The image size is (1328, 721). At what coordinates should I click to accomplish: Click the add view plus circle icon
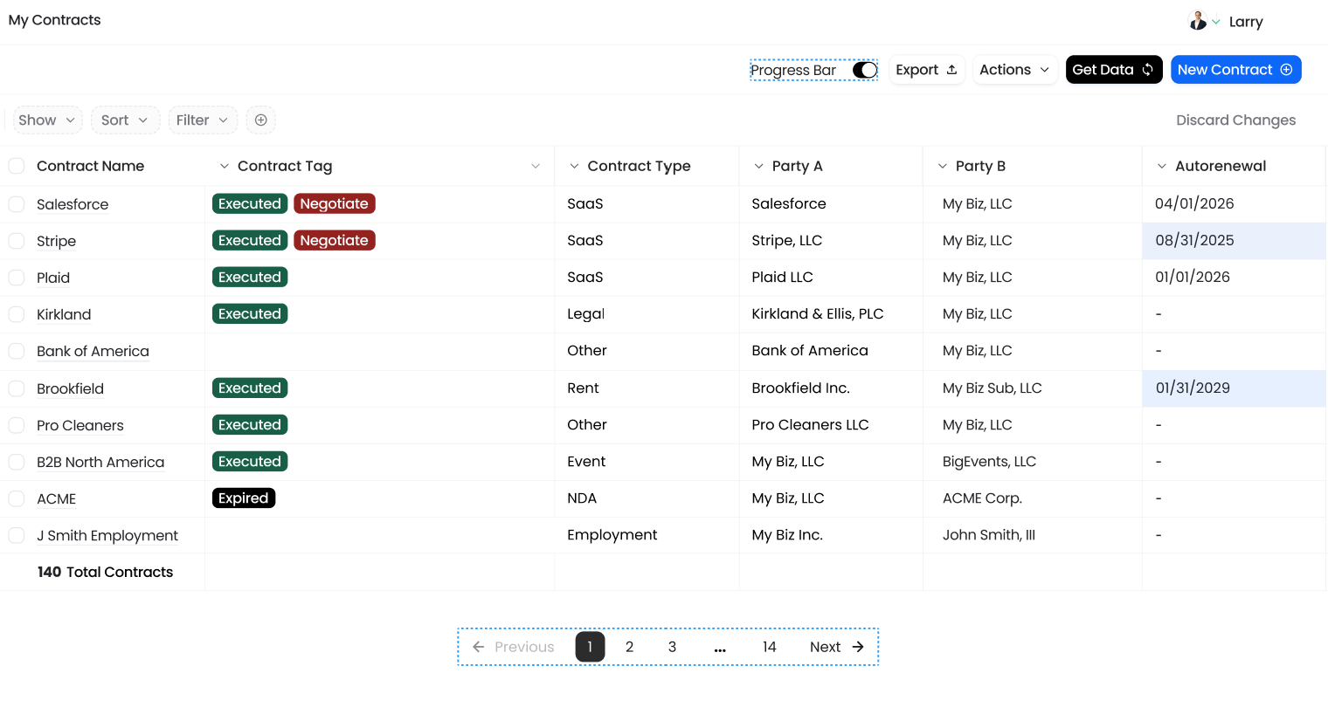click(x=261, y=120)
